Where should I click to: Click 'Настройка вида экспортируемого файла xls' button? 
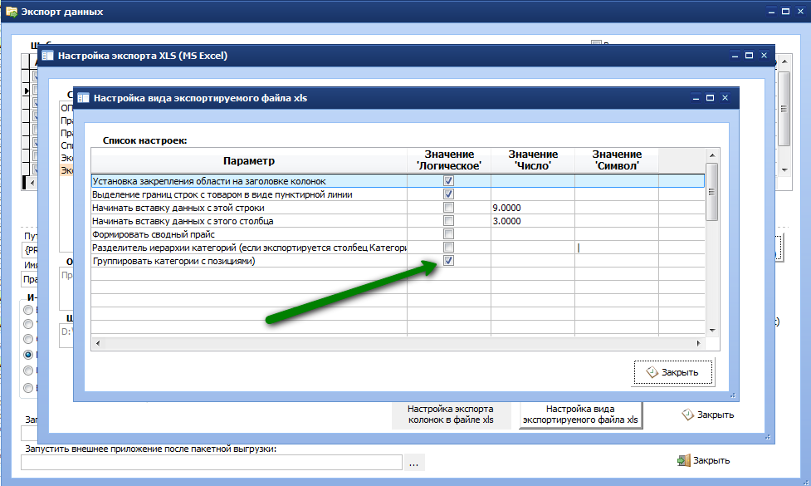point(580,415)
